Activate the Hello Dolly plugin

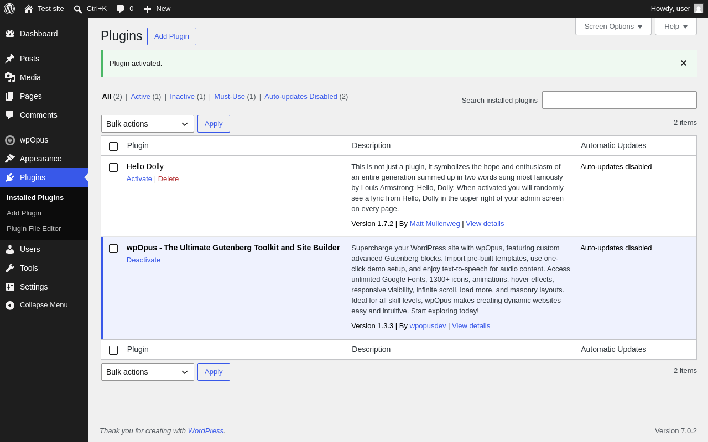[x=139, y=179]
